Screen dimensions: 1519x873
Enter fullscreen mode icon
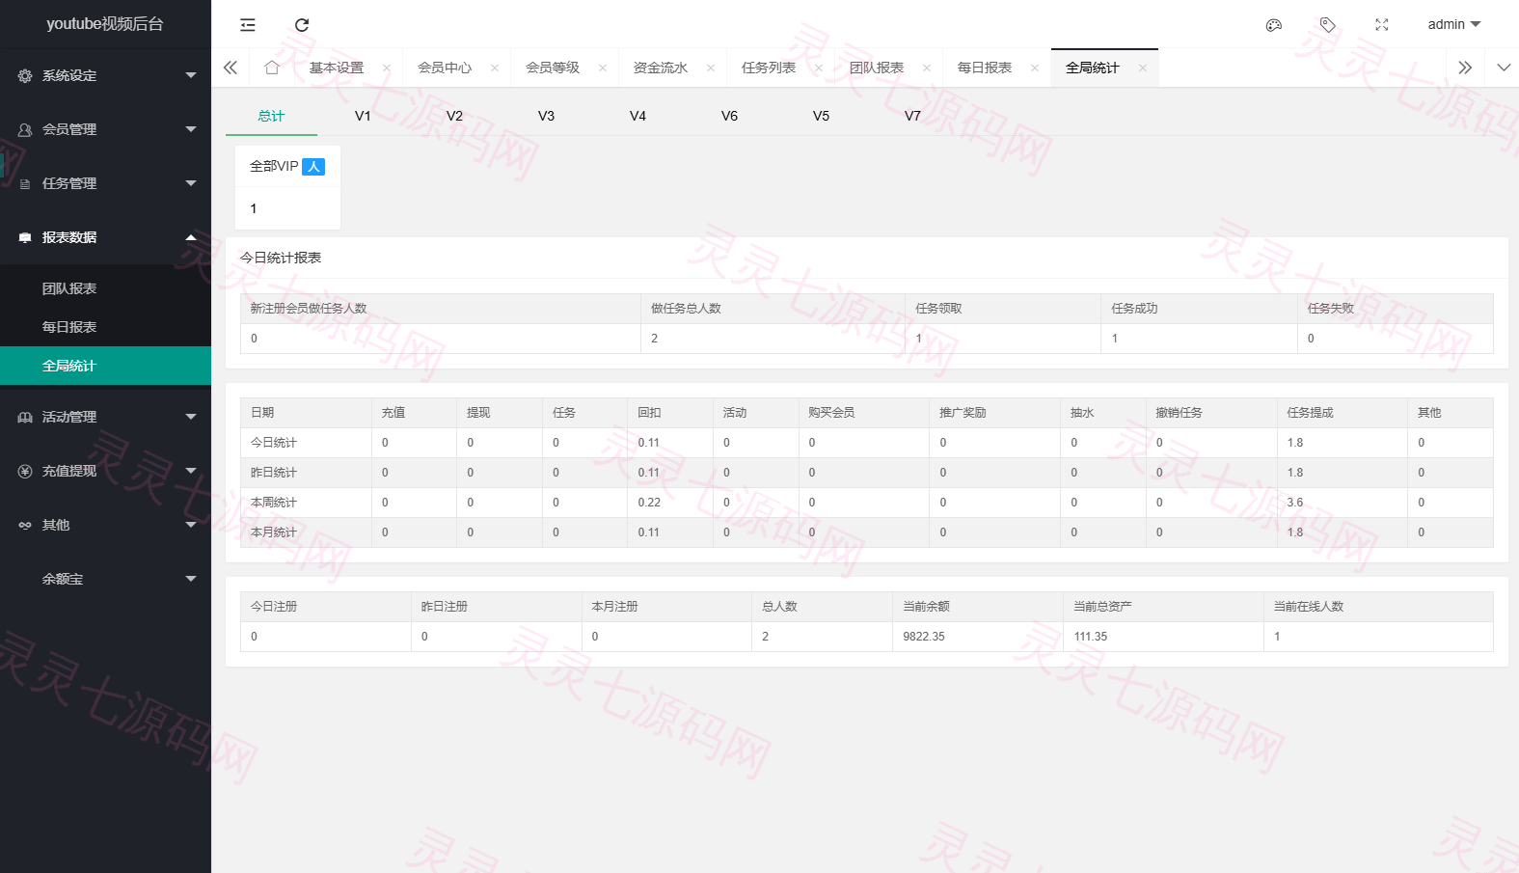1382,25
